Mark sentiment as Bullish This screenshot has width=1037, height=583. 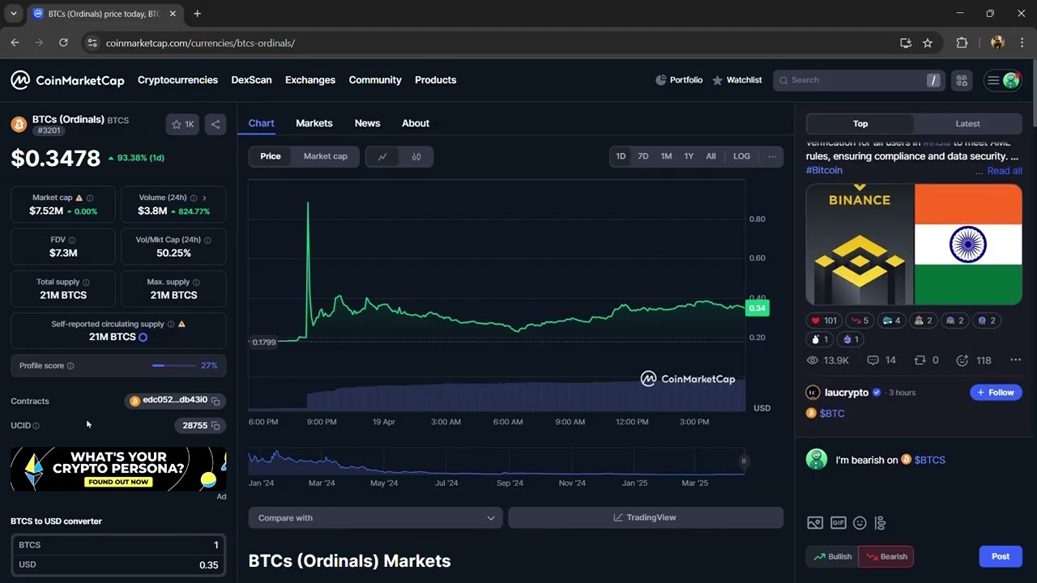[832, 556]
